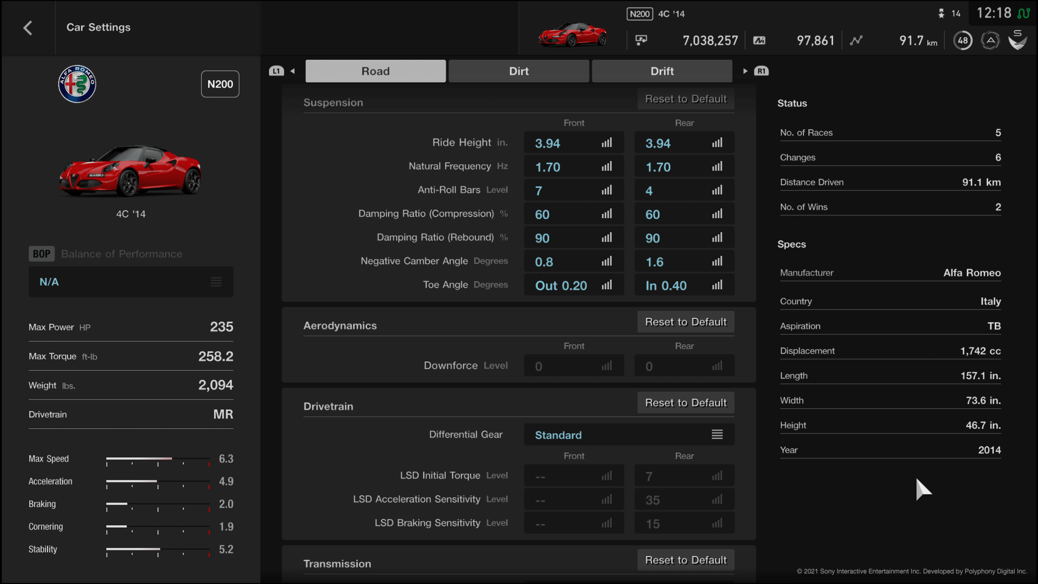1038x584 pixels.
Task: Click the left arrow before Road tab
Action: click(x=293, y=71)
